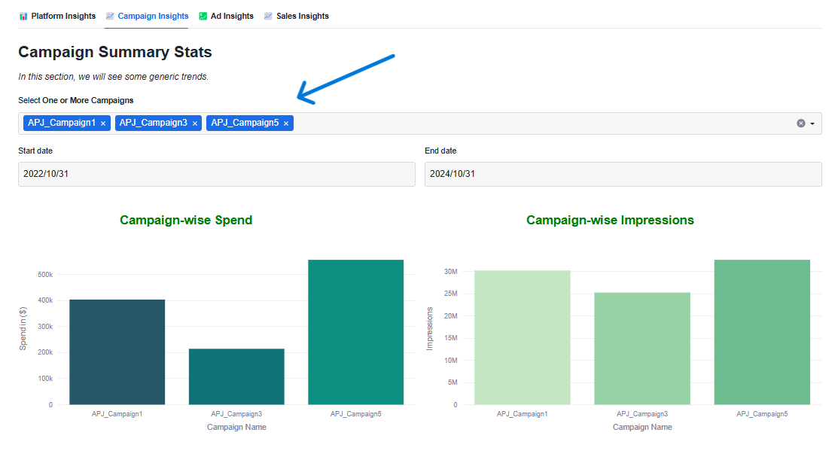This screenshot has width=838, height=463.
Task: Click inside the campaign selection box
Action: (x=527, y=123)
